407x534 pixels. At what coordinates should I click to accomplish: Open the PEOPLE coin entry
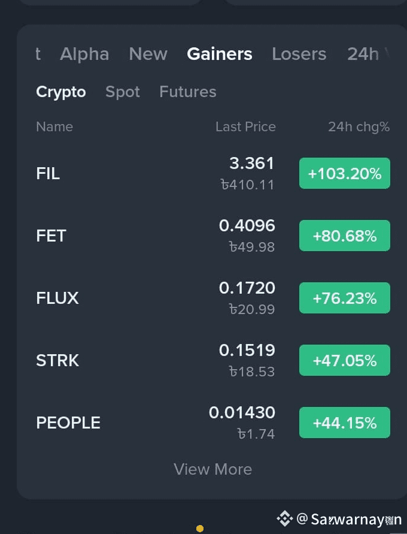[x=213, y=423]
